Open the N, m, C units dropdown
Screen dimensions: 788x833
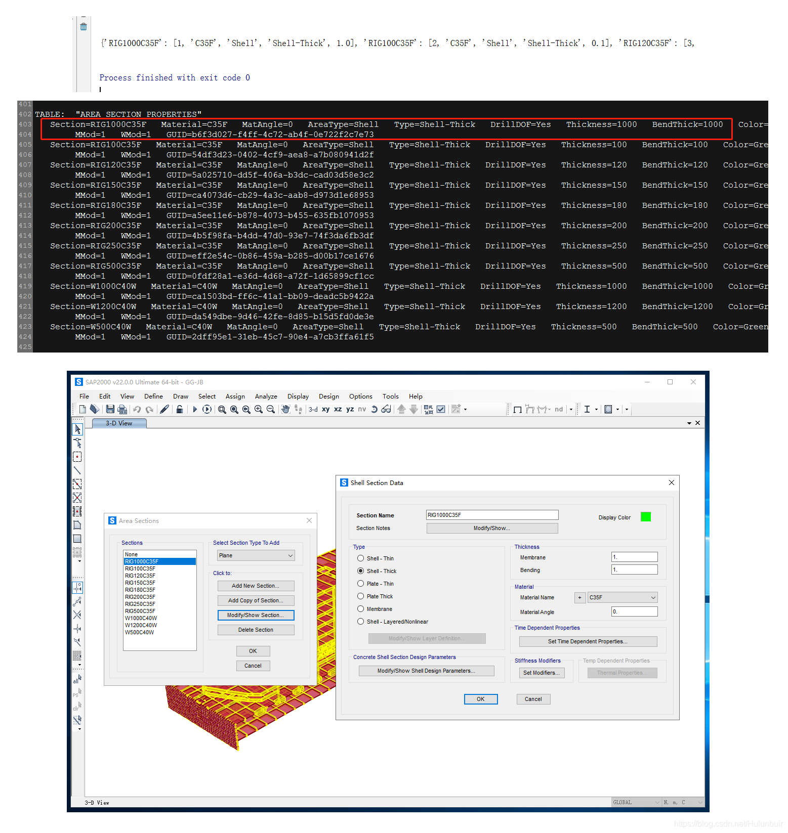[x=683, y=802]
